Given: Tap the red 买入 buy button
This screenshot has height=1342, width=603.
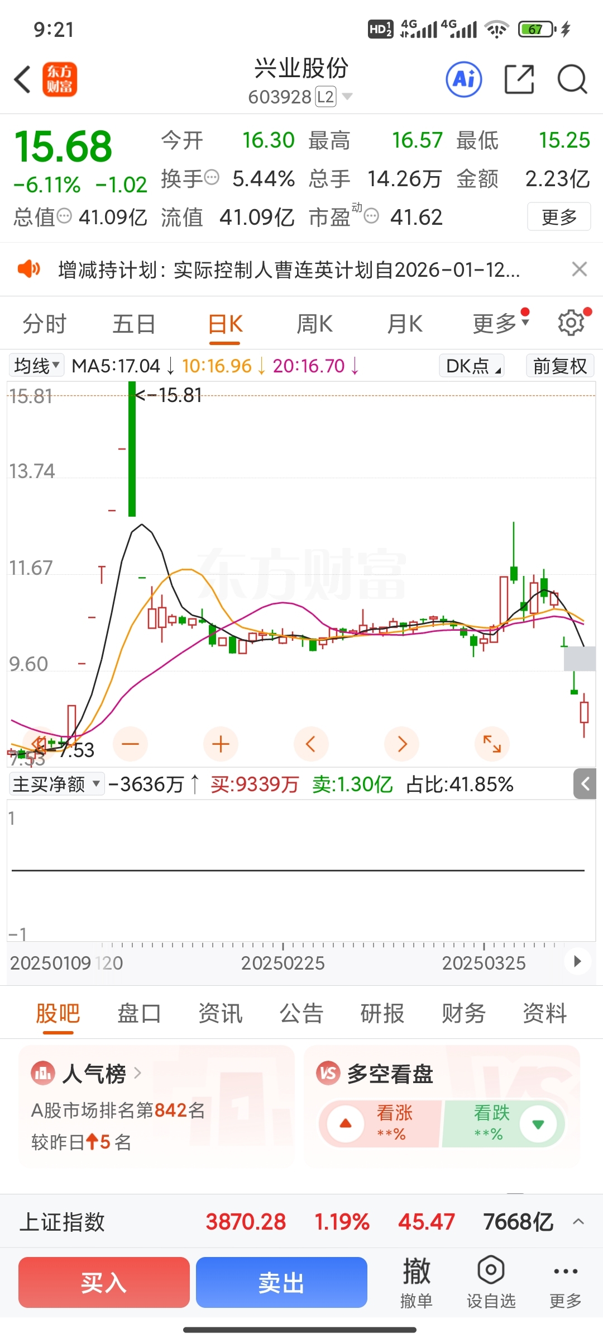Looking at the screenshot, I should pos(104,1282).
